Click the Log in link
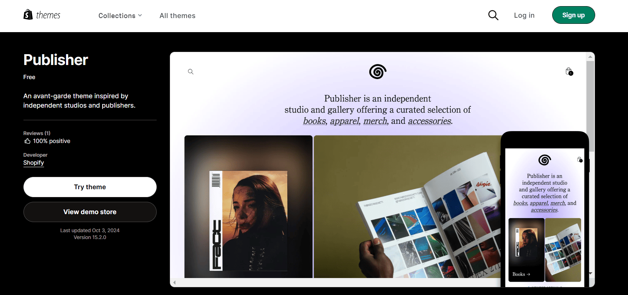 coord(524,15)
